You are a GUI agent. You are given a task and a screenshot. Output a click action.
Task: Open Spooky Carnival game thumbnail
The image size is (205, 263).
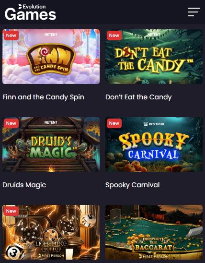154,144
